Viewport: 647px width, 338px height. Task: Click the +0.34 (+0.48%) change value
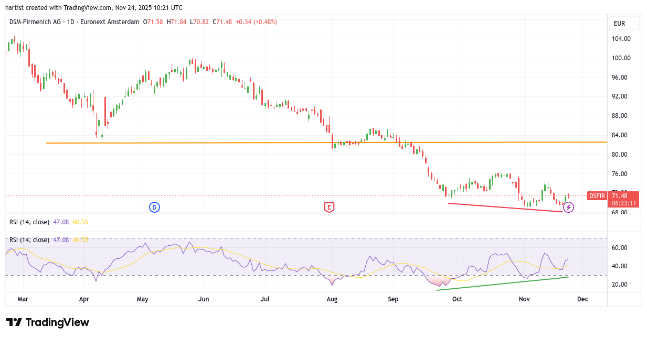pyautogui.click(x=256, y=22)
